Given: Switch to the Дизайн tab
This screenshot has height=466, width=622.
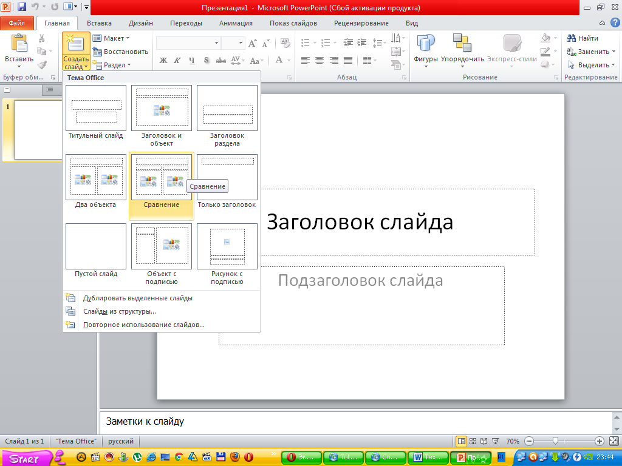Looking at the screenshot, I should 141,23.
